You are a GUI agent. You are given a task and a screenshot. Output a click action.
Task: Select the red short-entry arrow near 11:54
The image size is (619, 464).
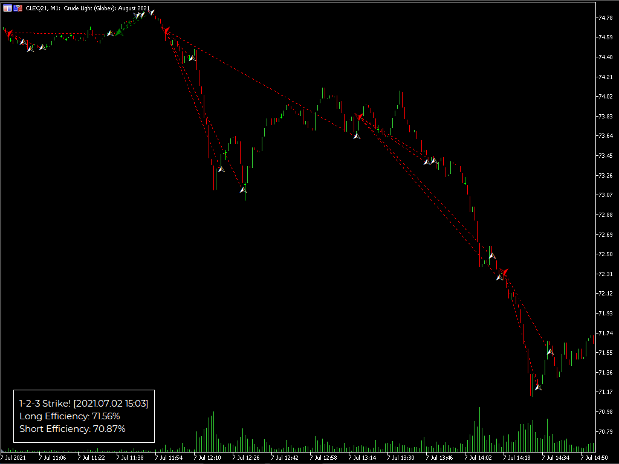point(167,30)
